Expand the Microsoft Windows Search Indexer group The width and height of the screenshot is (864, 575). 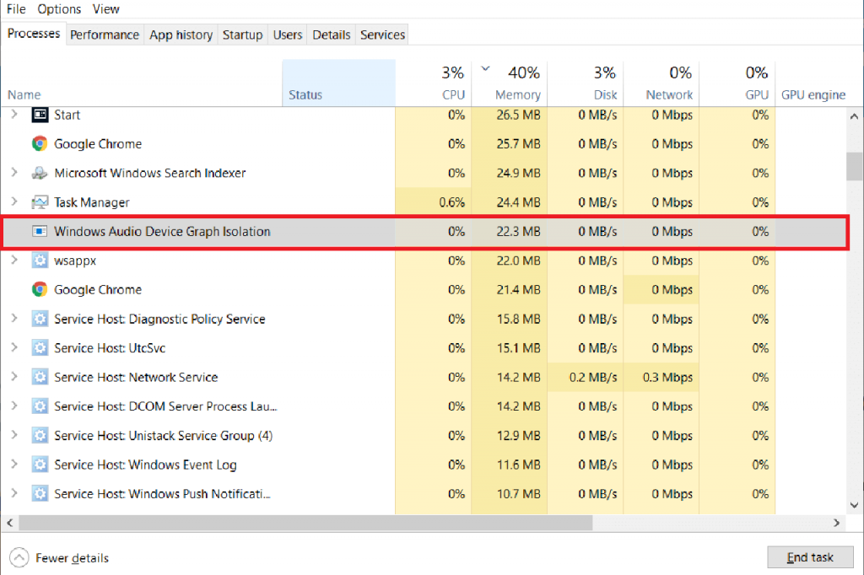click(x=14, y=172)
